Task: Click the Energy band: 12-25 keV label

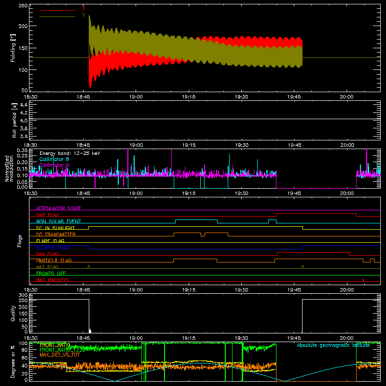Action: coord(70,153)
